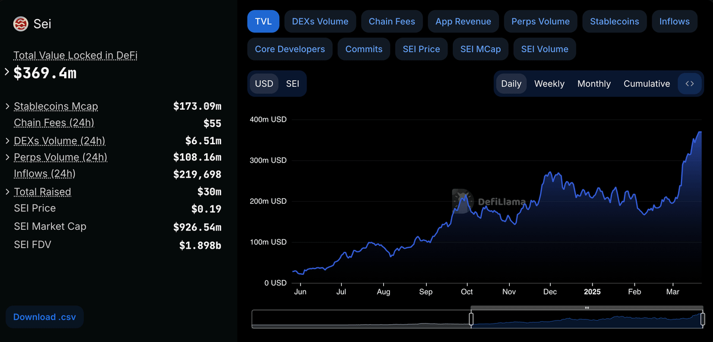Click the Jun label on the time axis

pyautogui.click(x=300, y=292)
